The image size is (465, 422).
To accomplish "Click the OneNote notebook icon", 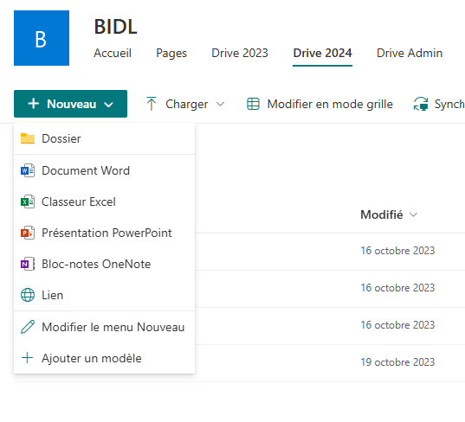I will point(28,264).
